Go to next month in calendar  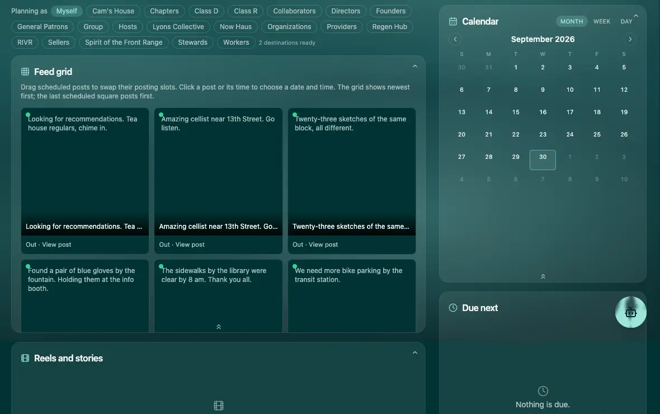coord(630,39)
